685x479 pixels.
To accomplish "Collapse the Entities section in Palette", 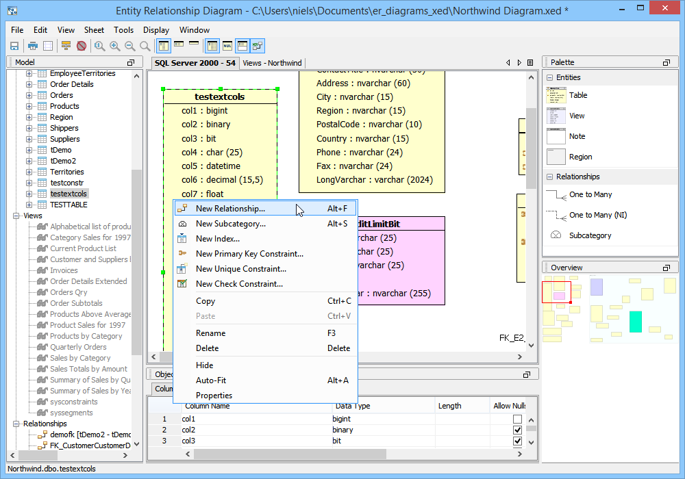I will [x=549, y=78].
